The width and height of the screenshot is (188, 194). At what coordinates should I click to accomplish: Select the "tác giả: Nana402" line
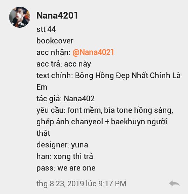coord(65,99)
